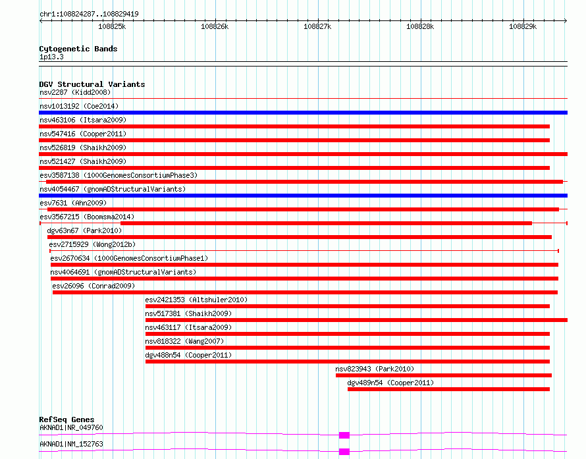The width and height of the screenshot is (586, 459).
Task: Click esv3567215 (Boomsma2014) variant label
Action: coord(87,217)
